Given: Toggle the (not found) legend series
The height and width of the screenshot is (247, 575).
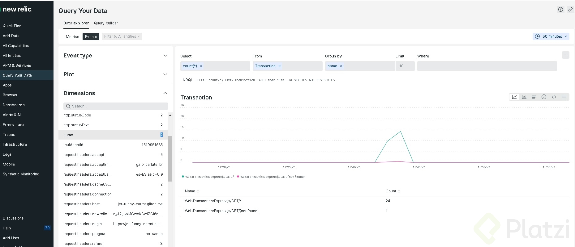Looking at the screenshot, I should (271, 177).
